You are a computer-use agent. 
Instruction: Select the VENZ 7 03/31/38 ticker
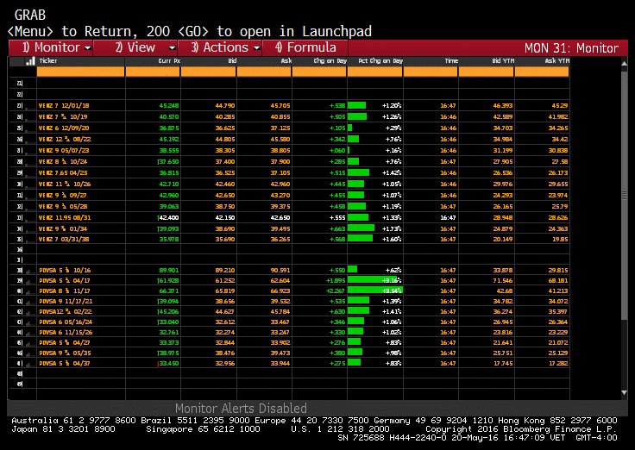[x=64, y=239]
